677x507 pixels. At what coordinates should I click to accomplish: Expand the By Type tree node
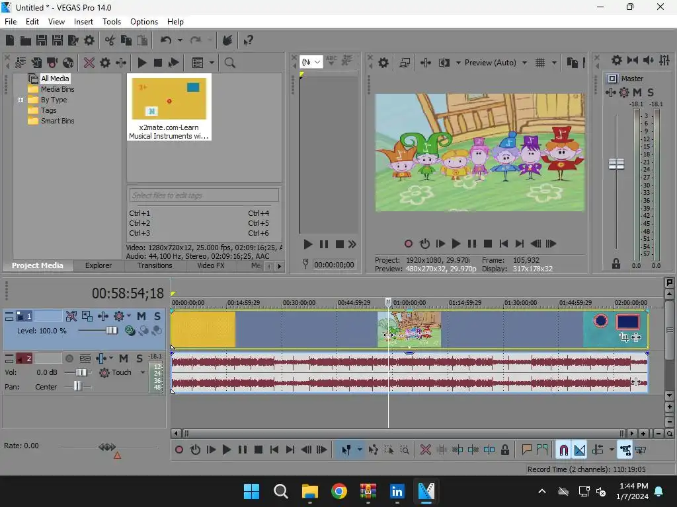pos(20,100)
